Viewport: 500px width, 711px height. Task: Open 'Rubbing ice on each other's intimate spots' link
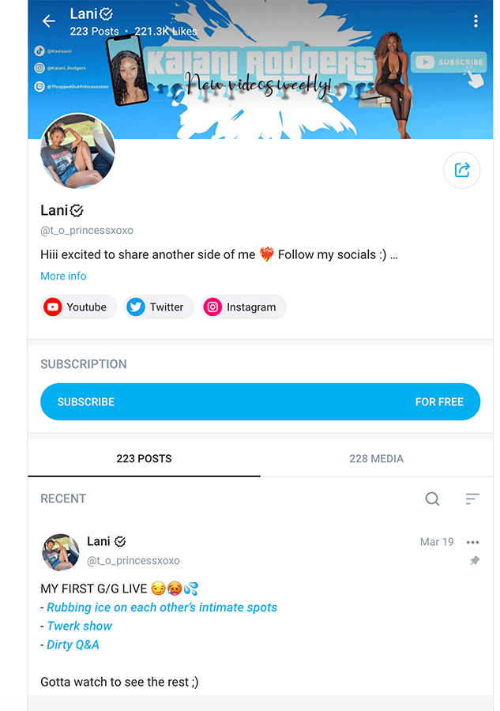pos(162,608)
